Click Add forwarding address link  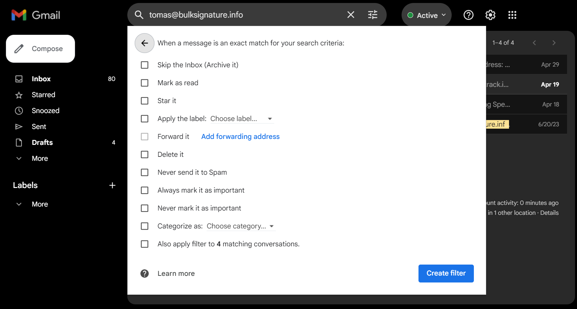click(x=240, y=137)
